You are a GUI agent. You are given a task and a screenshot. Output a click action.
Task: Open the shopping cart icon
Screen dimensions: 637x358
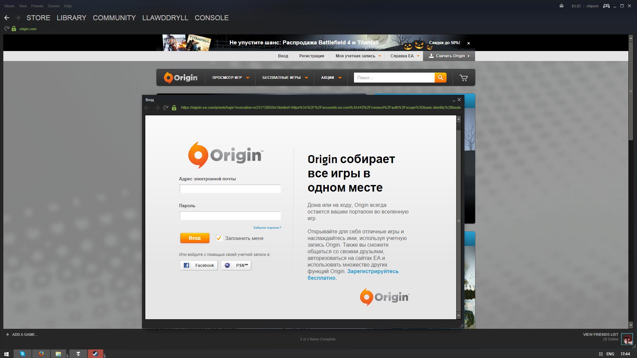463,78
